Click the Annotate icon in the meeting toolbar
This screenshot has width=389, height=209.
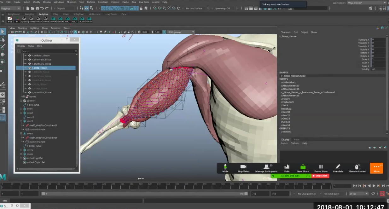click(338, 168)
